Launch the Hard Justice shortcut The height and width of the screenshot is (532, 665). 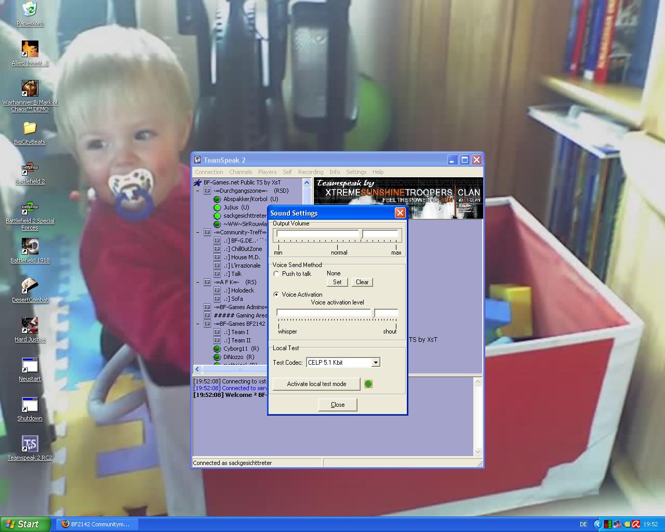click(x=30, y=325)
